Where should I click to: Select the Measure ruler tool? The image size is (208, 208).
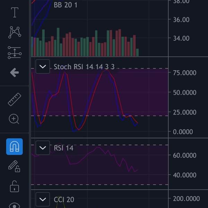tap(15, 99)
